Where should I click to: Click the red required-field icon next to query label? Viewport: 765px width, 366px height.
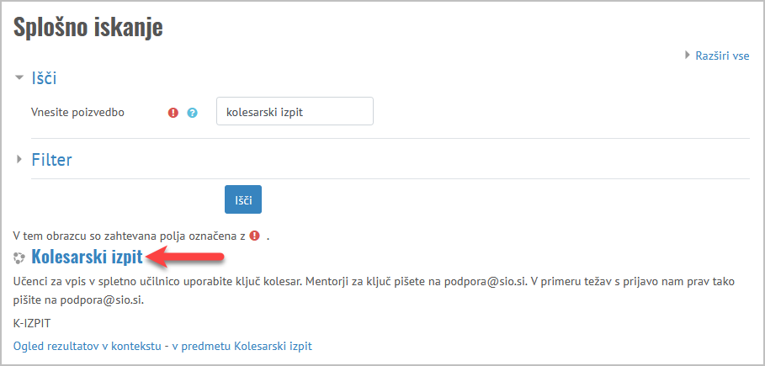point(173,114)
